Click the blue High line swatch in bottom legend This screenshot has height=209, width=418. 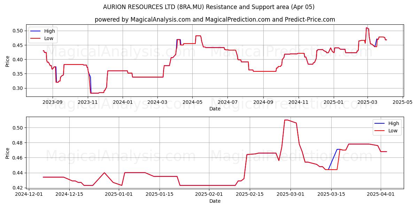tap(380, 123)
